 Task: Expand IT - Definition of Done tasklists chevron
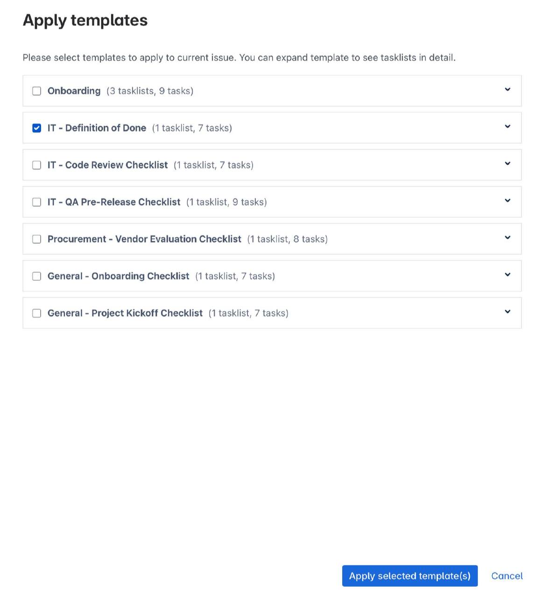tap(508, 126)
